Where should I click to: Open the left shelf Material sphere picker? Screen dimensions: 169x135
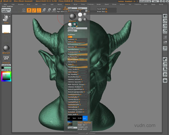6,48
